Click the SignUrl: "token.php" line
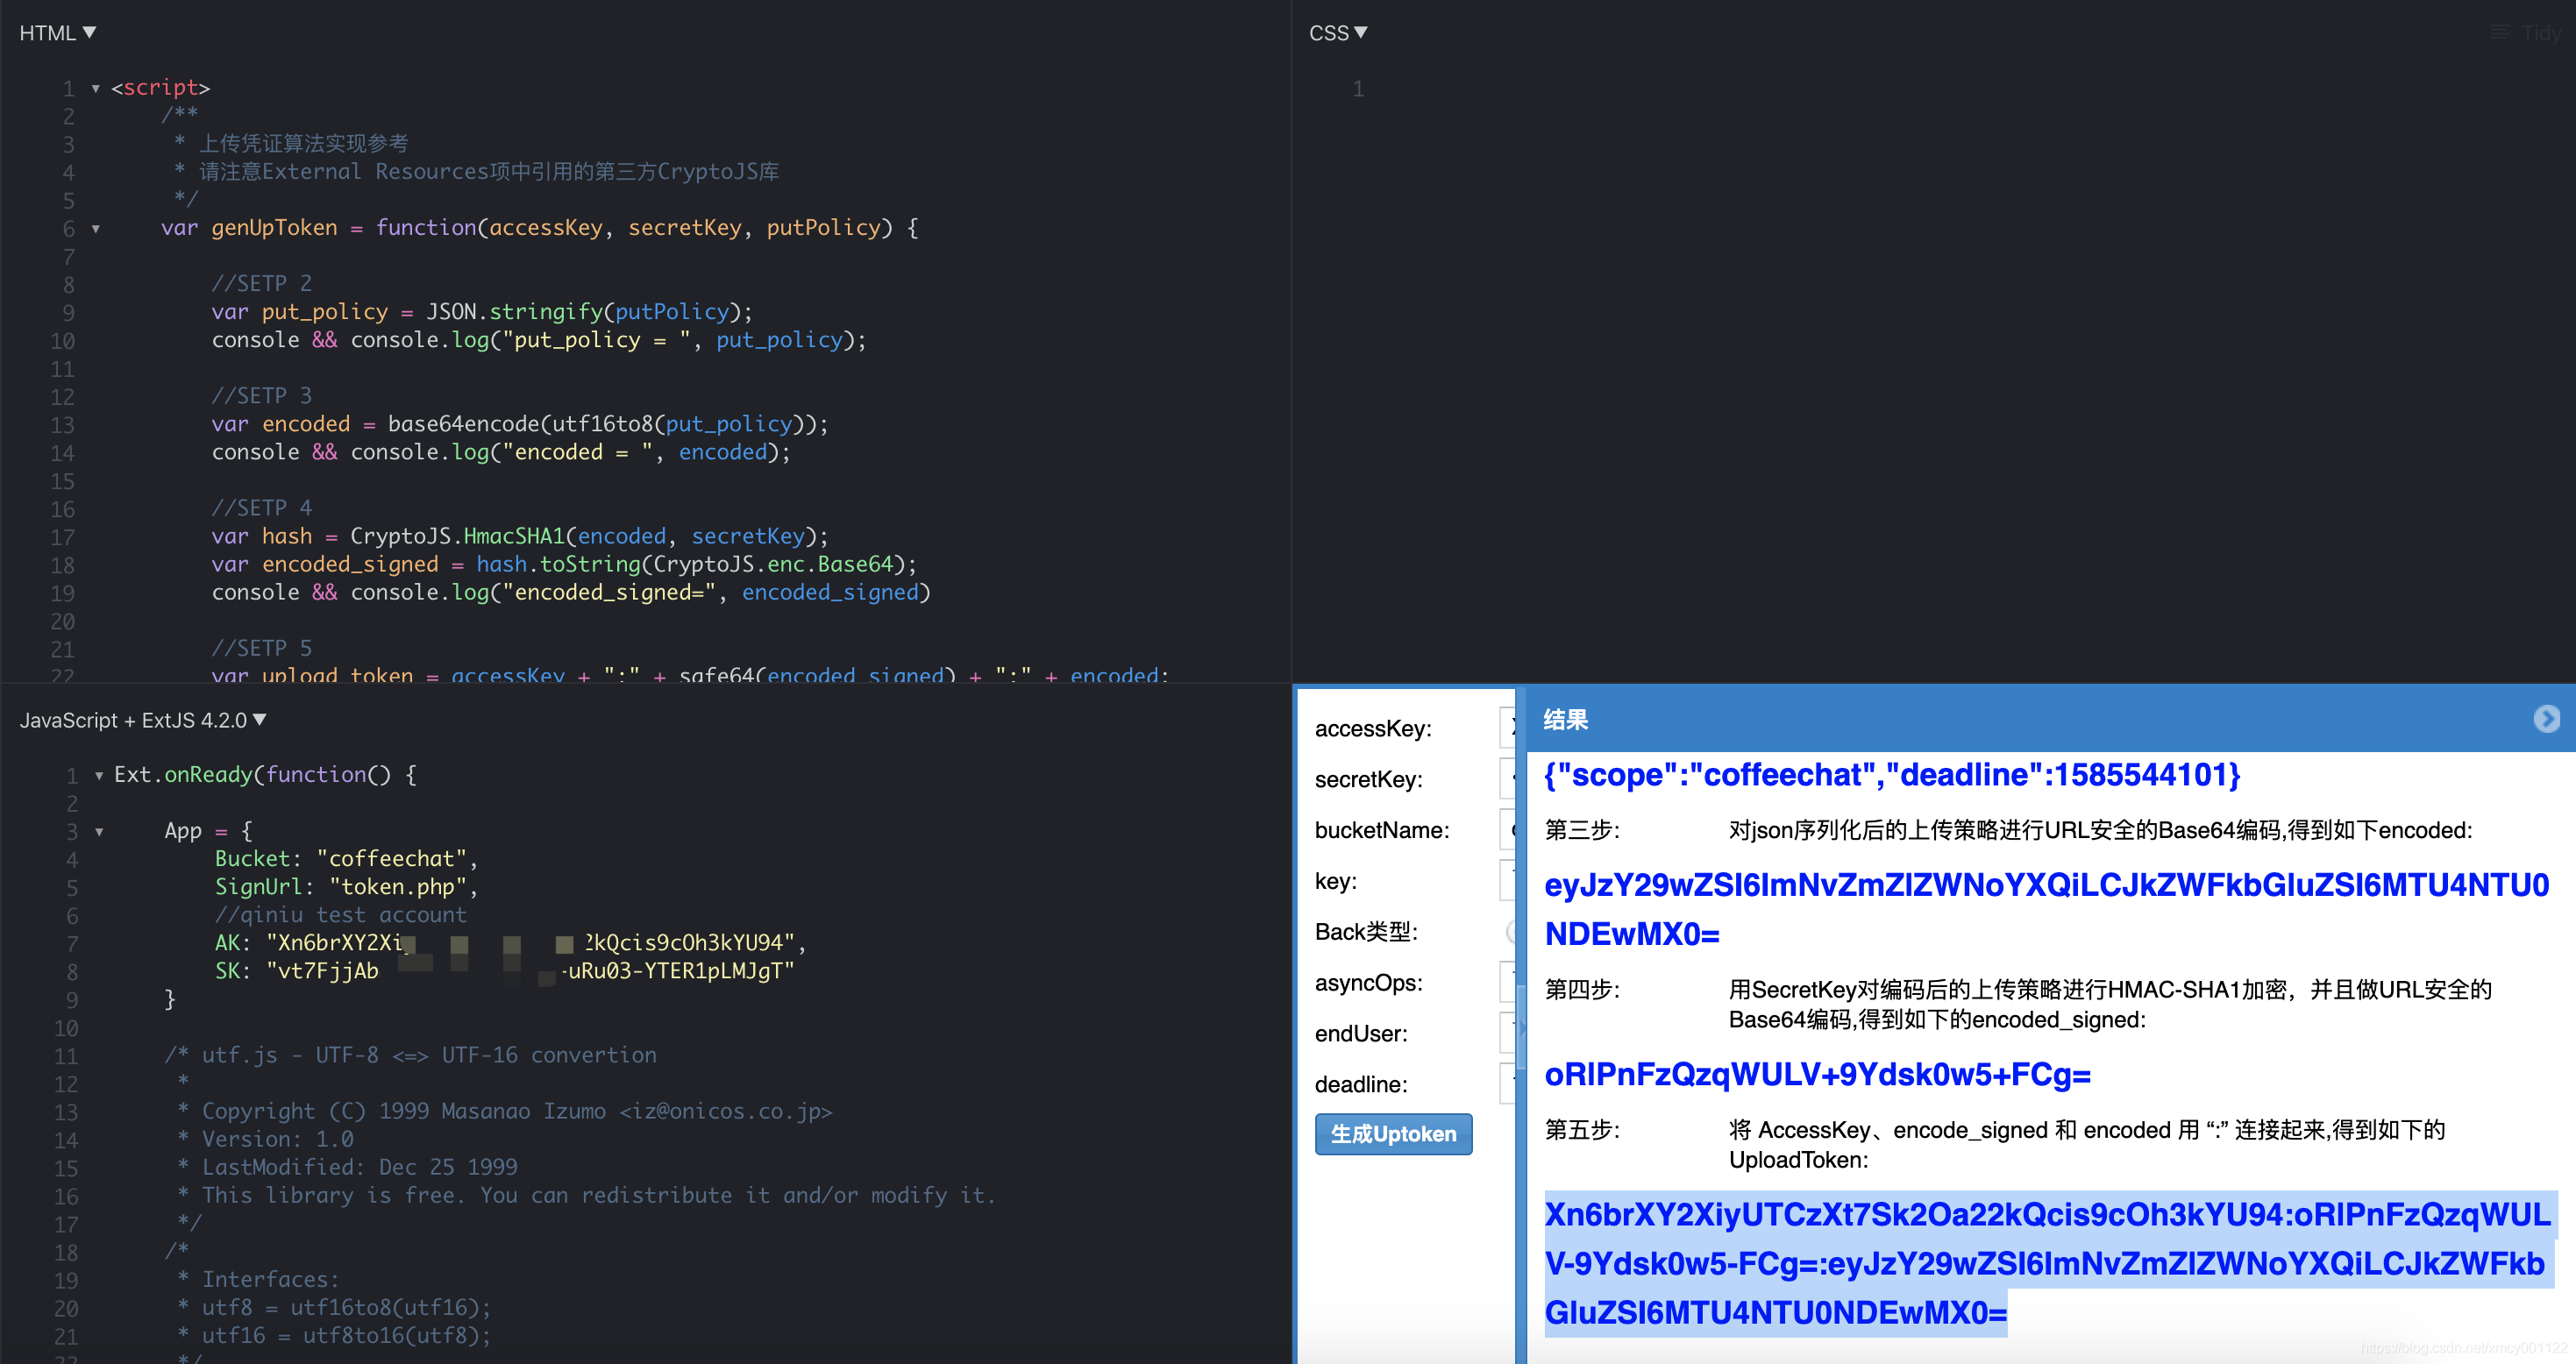This screenshot has width=2576, height=1364. (x=346, y=887)
